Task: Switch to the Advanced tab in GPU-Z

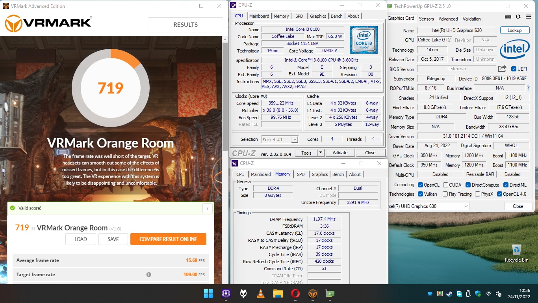Action: 448,19
